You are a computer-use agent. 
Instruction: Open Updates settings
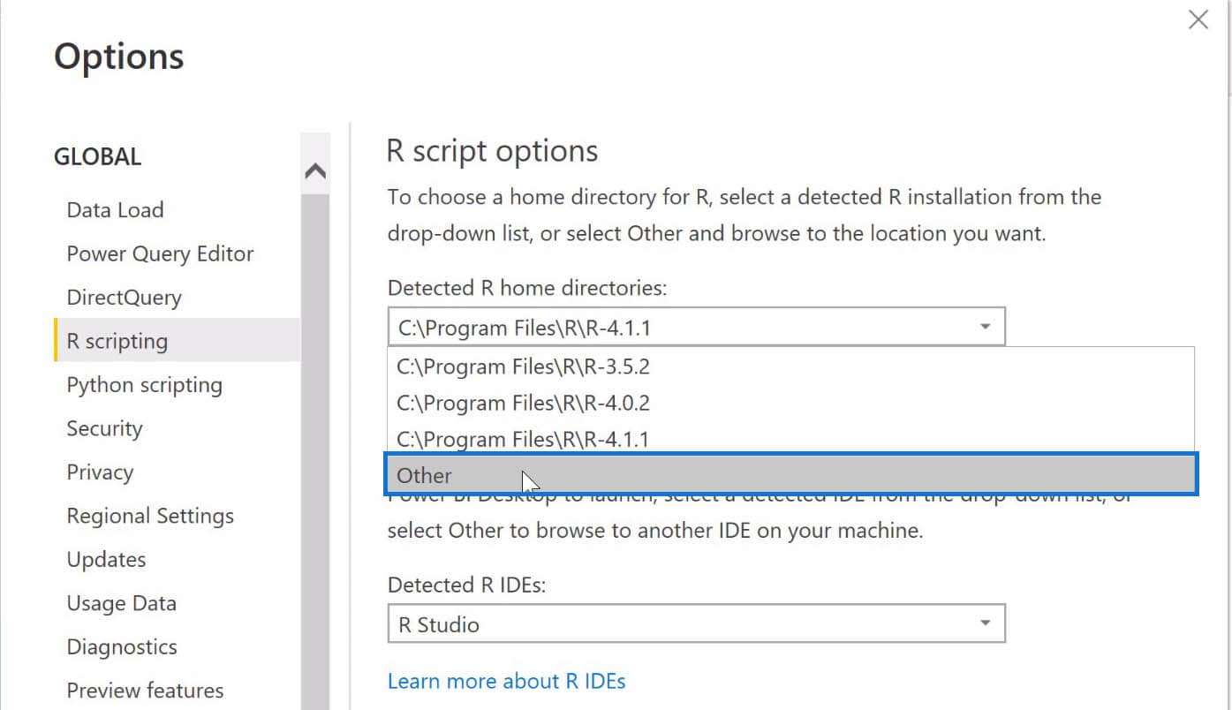106,560
